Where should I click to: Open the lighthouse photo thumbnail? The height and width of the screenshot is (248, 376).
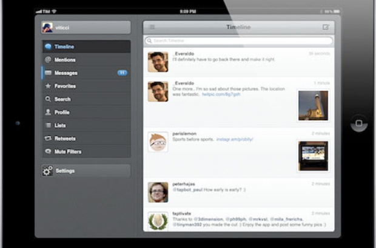(x=313, y=106)
